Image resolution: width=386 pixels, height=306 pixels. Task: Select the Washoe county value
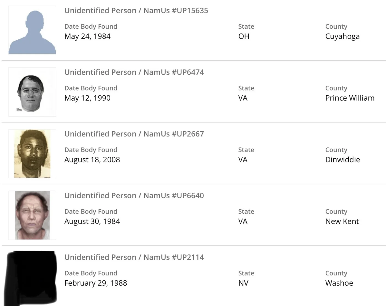coord(339,283)
